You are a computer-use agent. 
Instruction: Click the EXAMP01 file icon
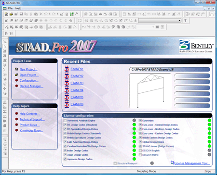(x=67, y=69)
